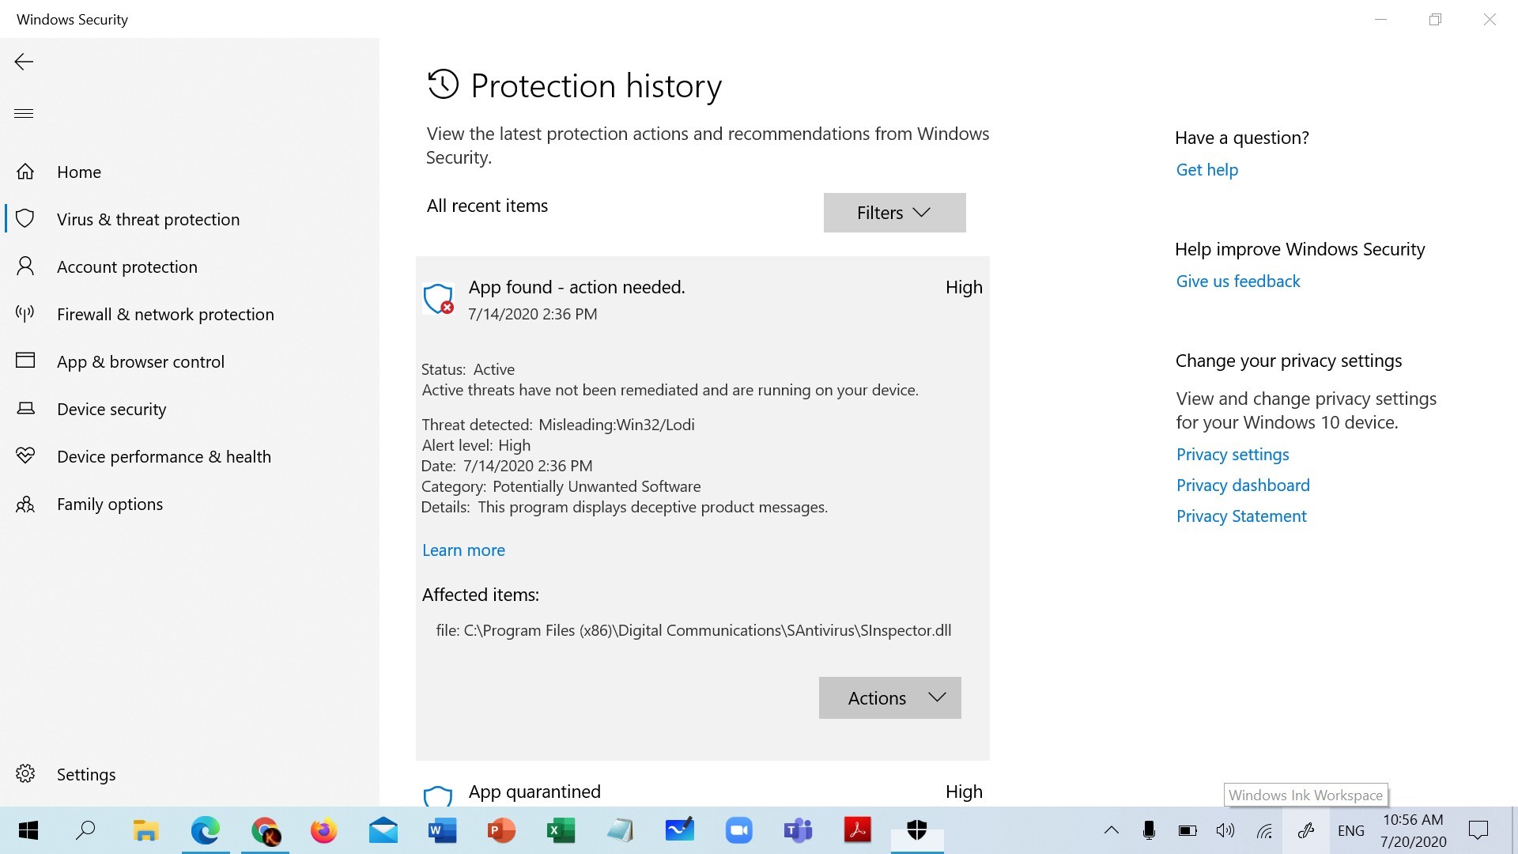This screenshot has width=1518, height=854.
Task: Select the Threat detected Misleading:Win32/Lodi text
Action: 557,425
